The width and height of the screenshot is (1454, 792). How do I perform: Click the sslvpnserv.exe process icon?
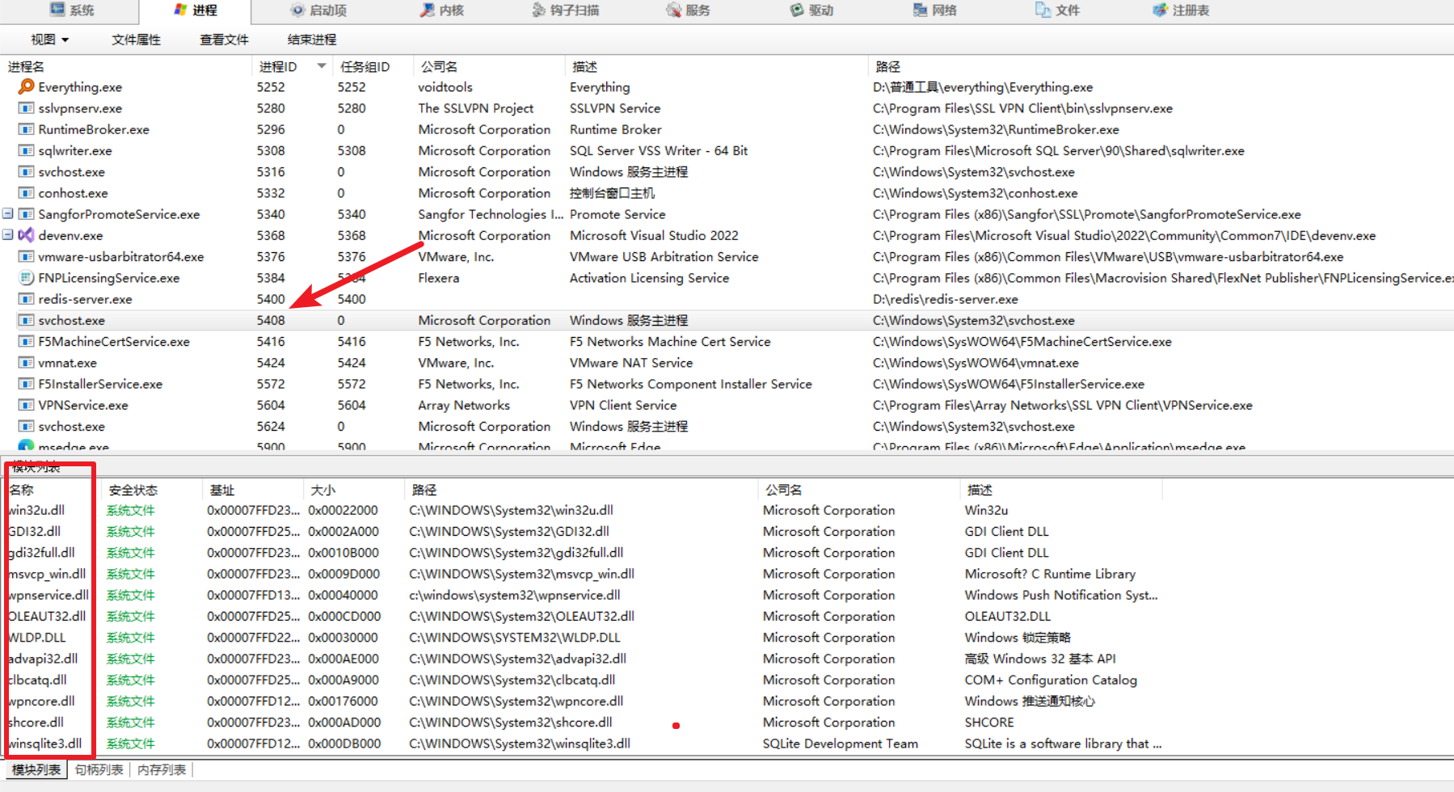pyautogui.click(x=26, y=108)
